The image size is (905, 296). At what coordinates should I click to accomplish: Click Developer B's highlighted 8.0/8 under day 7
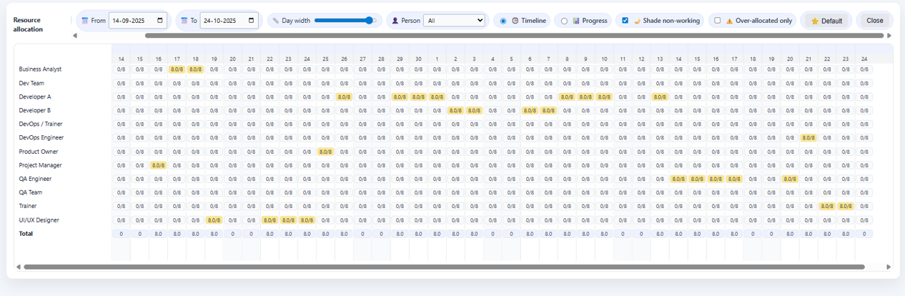[x=548, y=110]
